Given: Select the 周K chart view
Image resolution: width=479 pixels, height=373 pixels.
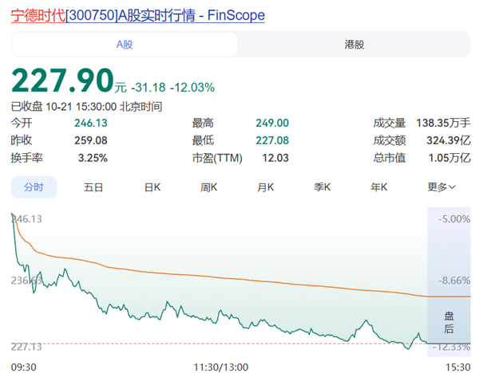Looking at the screenshot, I should pyautogui.click(x=208, y=187).
